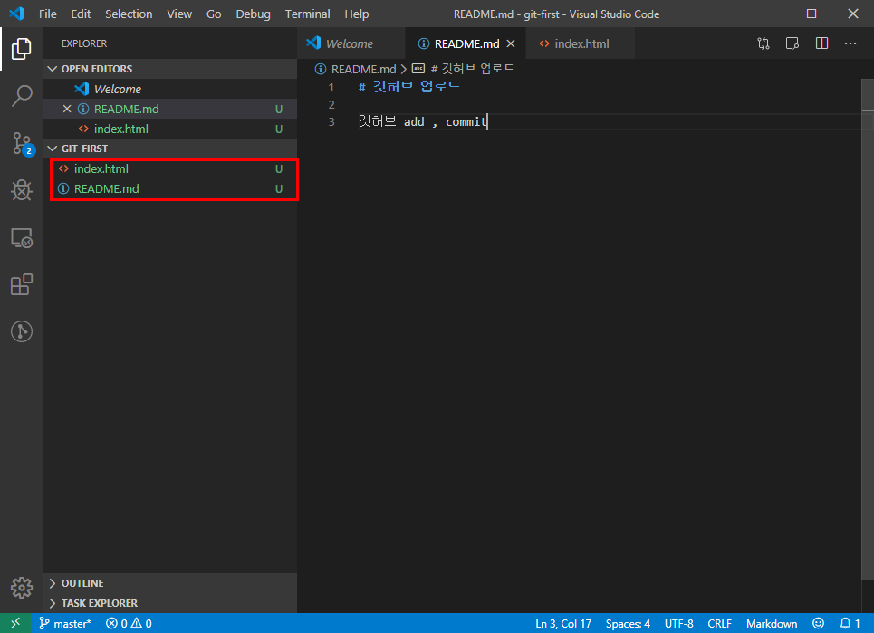Viewport: 874px width, 633px height.
Task: Open the Search view icon
Action: [21, 96]
